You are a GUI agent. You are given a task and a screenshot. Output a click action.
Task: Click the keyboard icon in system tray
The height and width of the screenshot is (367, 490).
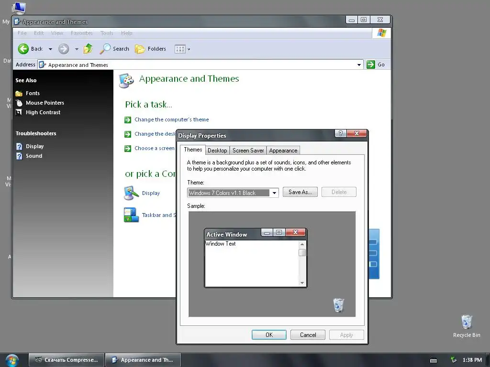click(x=434, y=360)
